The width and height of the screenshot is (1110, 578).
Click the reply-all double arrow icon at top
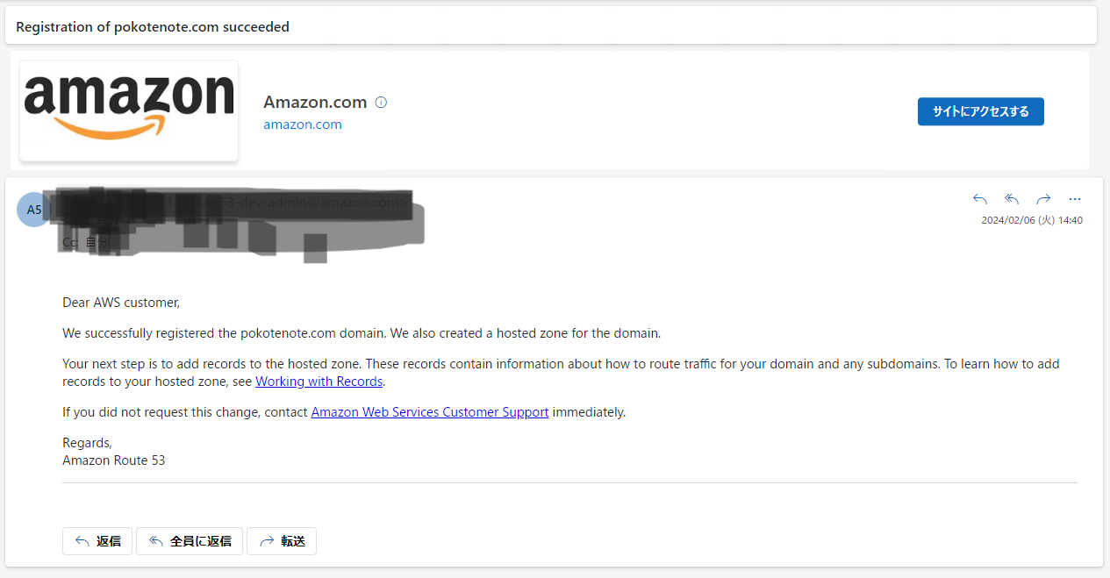(1012, 199)
